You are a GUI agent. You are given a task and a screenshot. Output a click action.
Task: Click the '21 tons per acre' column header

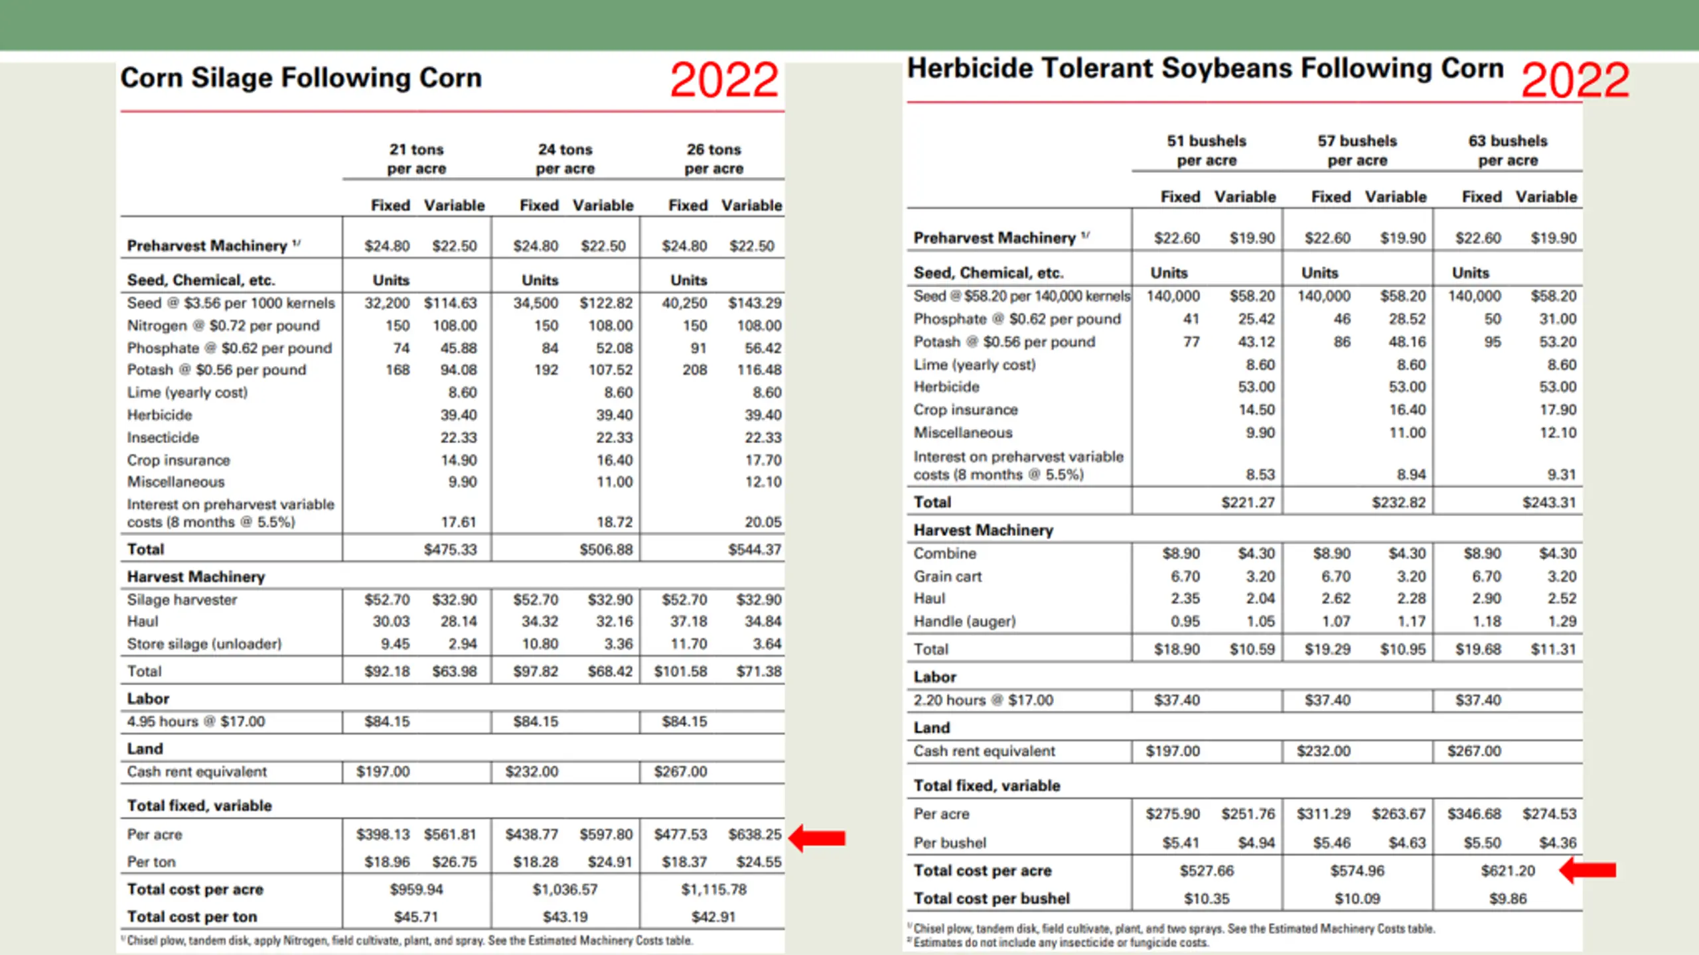(x=417, y=159)
